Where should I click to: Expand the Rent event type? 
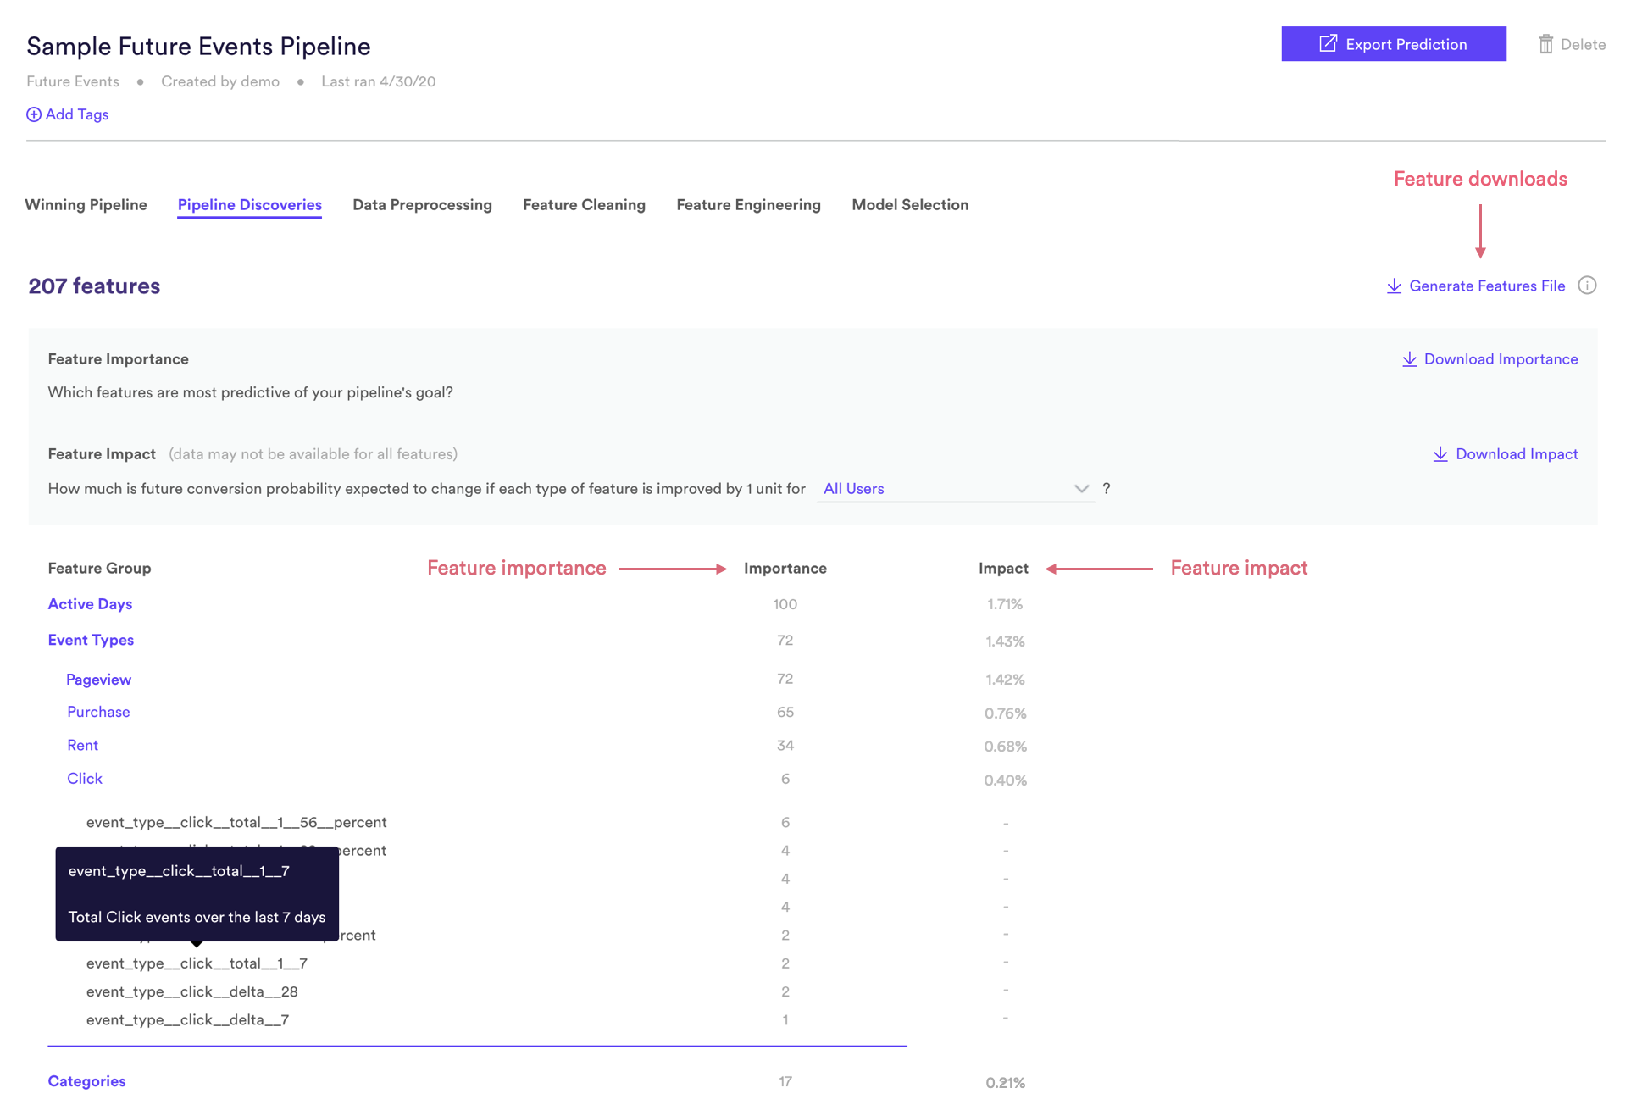click(82, 745)
